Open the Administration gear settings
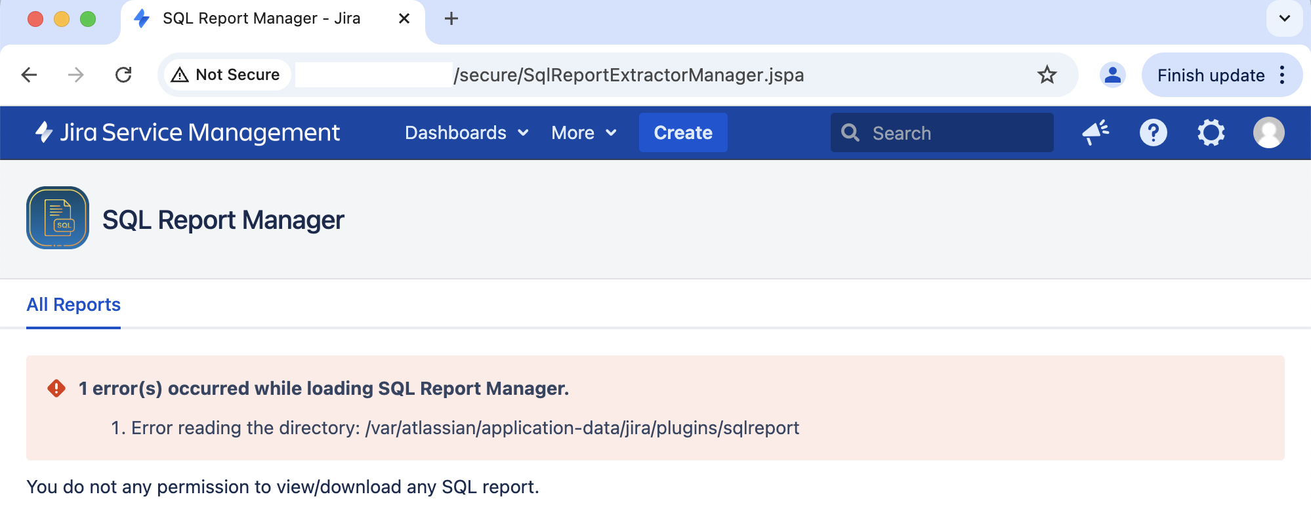Viewport: 1311px width, 526px height. pos(1211,133)
